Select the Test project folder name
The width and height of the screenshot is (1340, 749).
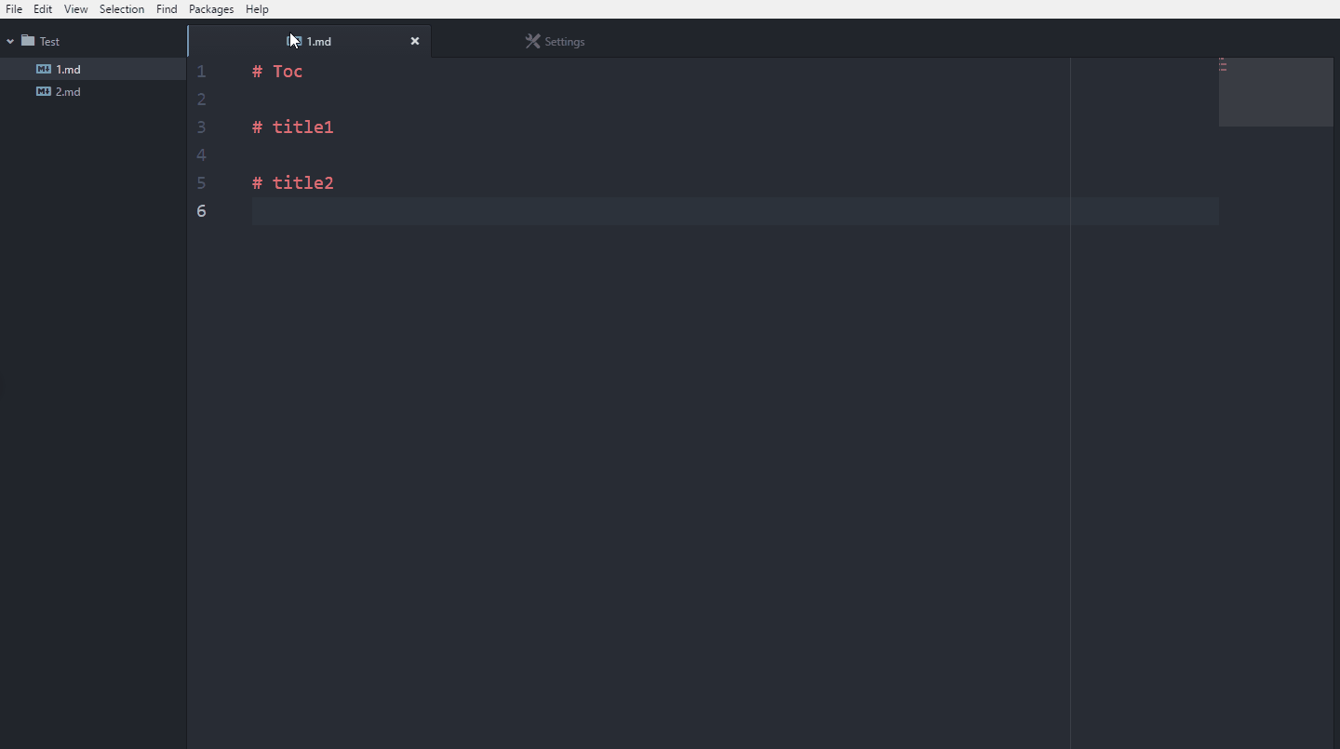pyautogui.click(x=49, y=41)
